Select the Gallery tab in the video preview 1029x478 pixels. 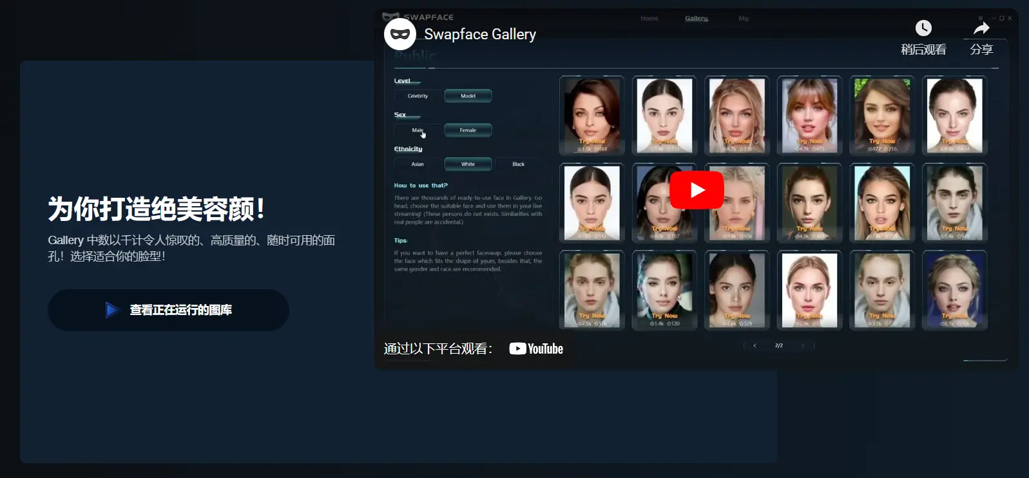point(697,19)
